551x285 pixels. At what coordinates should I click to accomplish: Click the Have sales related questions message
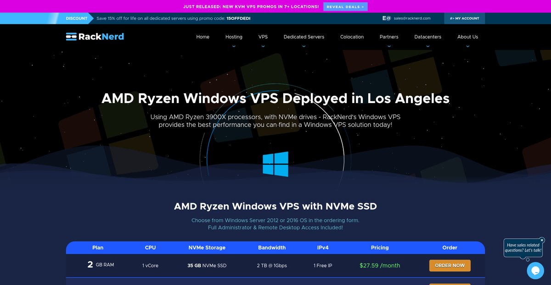point(523,248)
